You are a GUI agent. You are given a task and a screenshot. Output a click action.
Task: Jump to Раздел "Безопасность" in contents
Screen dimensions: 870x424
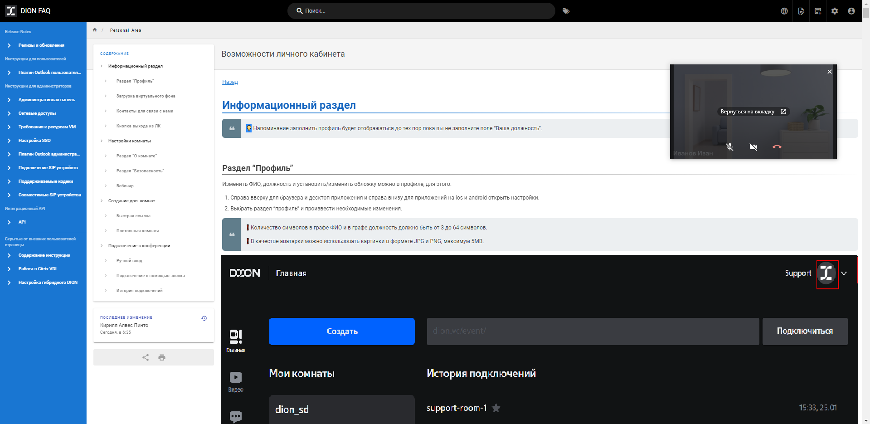point(140,171)
